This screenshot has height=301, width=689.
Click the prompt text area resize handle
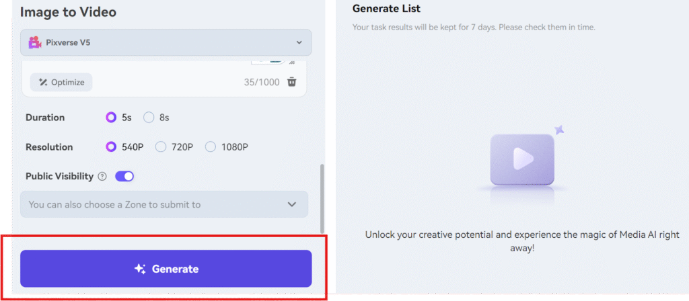tap(291, 62)
